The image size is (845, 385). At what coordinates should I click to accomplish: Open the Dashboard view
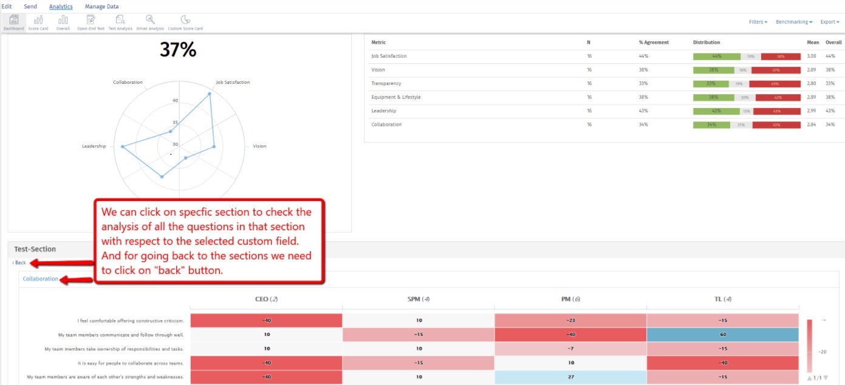pyautogui.click(x=13, y=22)
